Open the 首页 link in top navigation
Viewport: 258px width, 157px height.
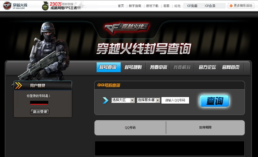(x=121, y=6)
